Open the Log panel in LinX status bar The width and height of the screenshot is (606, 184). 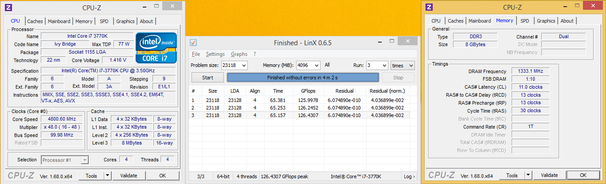click(409, 176)
